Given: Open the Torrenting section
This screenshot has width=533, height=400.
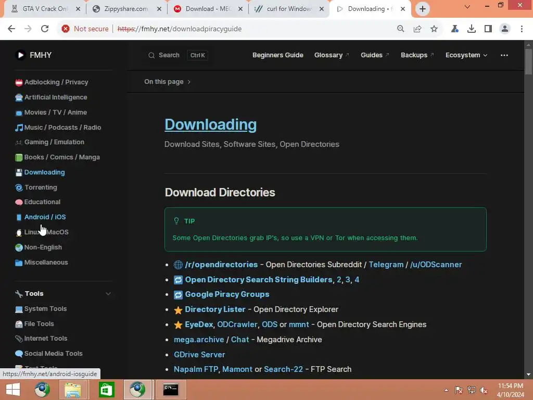Looking at the screenshot, I should 36,187.
